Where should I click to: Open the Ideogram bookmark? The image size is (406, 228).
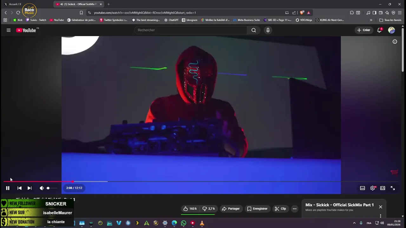point(189,20)
